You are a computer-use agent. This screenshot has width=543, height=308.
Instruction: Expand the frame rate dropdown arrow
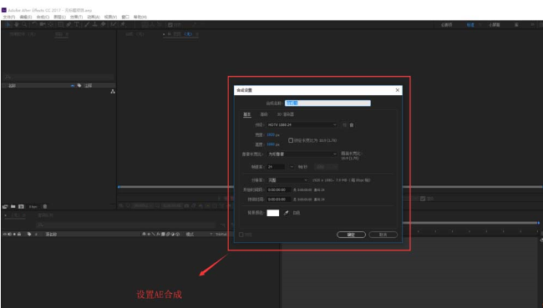coord(292,167)
